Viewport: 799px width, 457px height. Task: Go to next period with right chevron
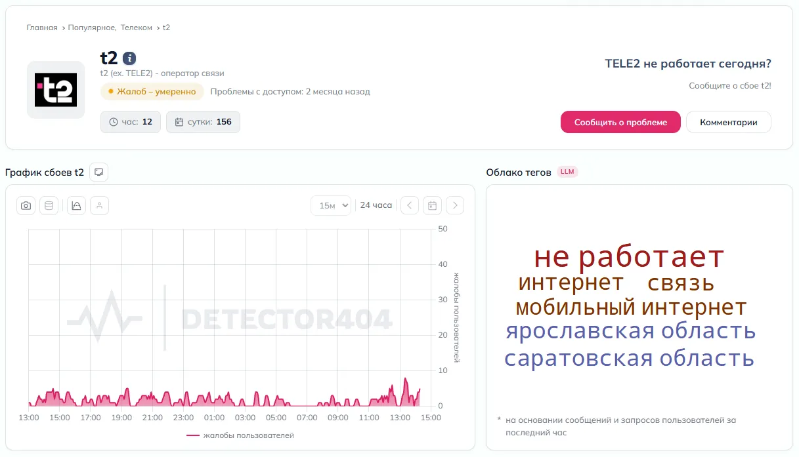point(455,205)
